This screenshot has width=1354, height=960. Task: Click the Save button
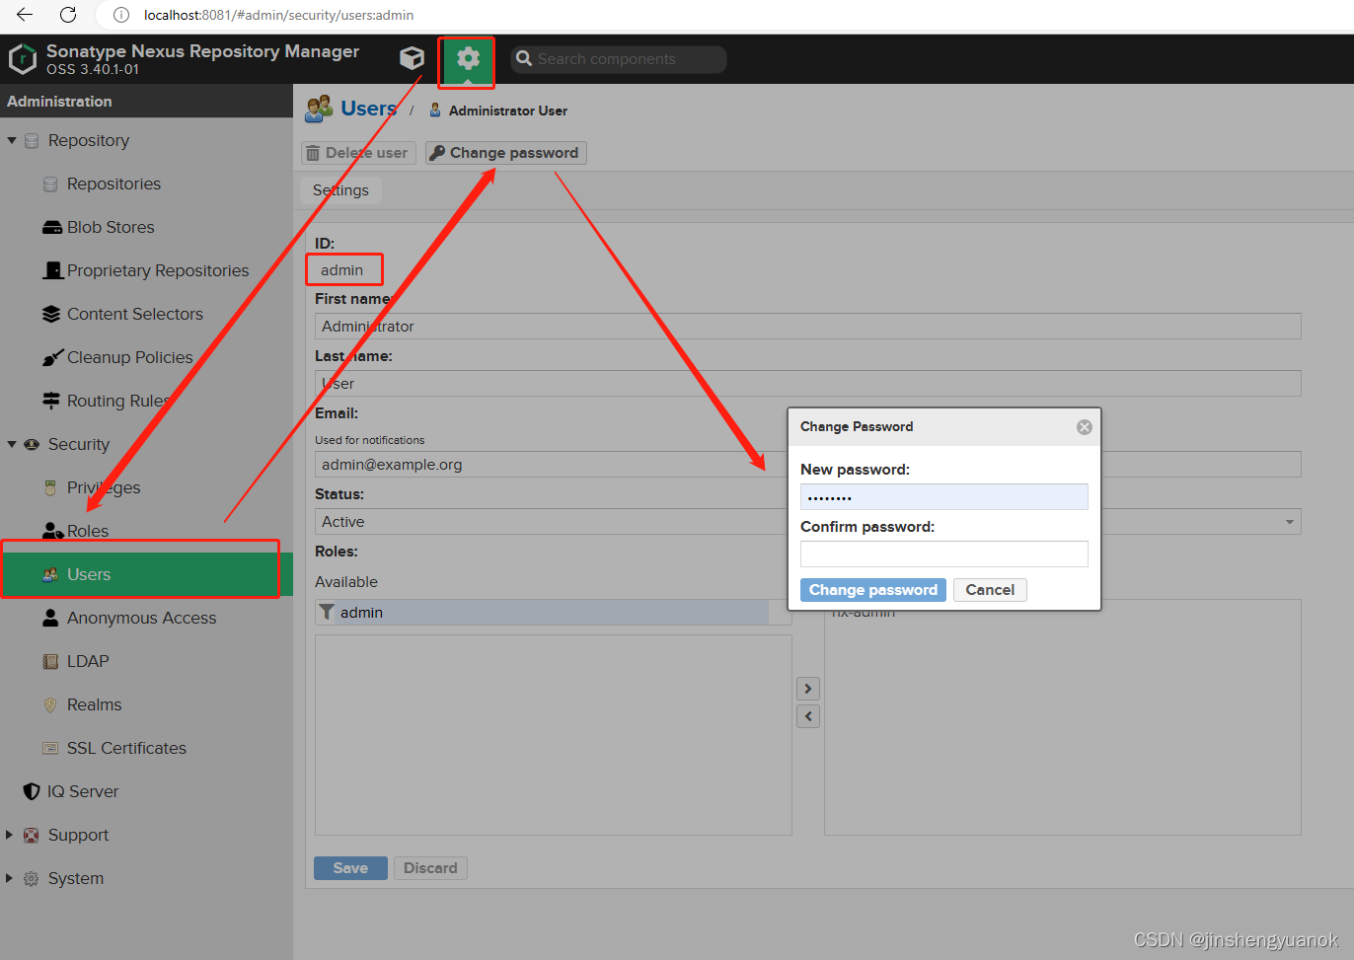(350, 868)
